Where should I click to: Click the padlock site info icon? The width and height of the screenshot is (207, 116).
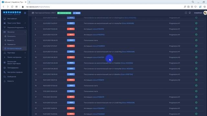point(23,7)
